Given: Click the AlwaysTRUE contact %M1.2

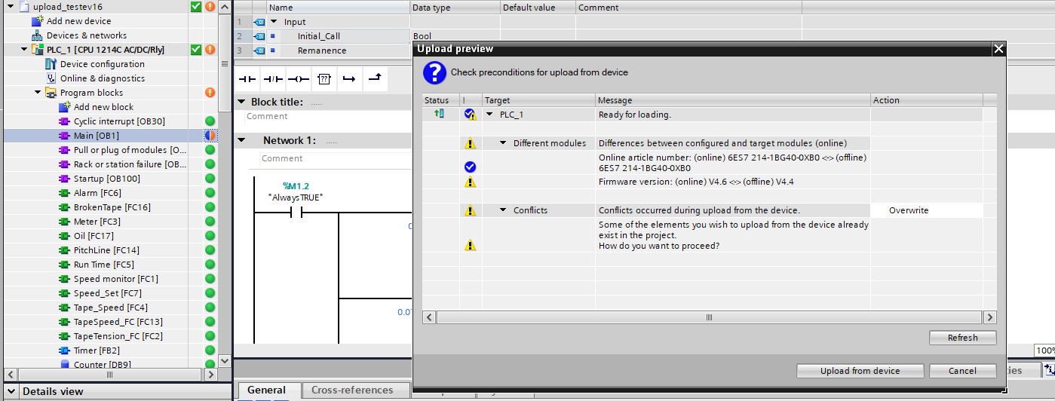Looking at the screenshot, I should point(296,213).
